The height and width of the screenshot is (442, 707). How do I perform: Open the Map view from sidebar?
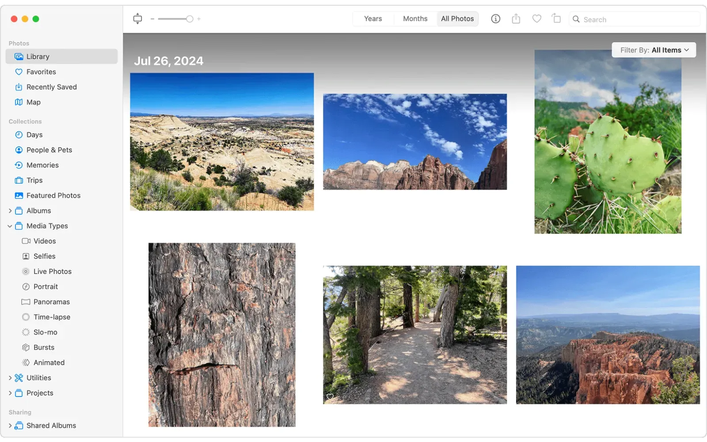coord(33,102)
